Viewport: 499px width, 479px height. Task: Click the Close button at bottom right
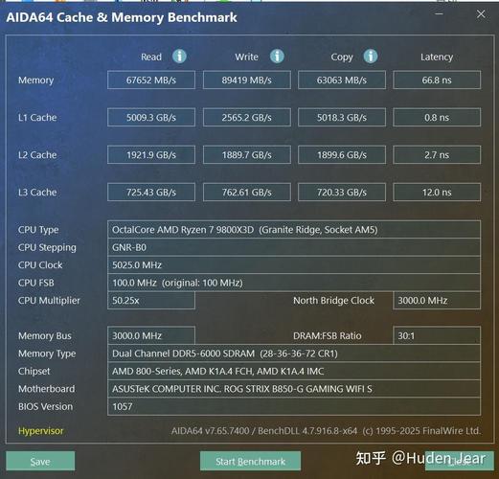(x=460, y=461)
